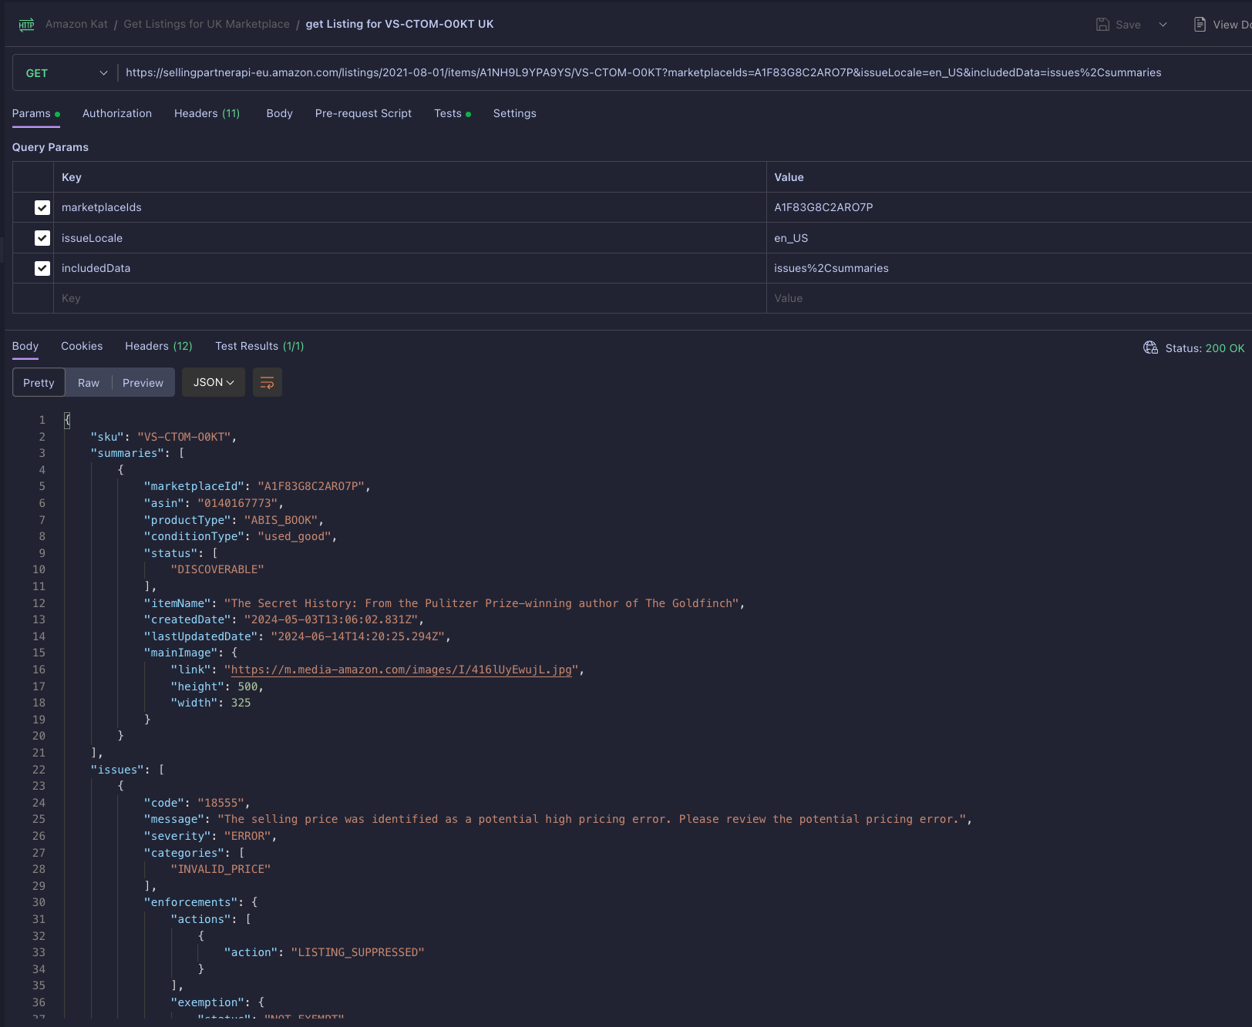Click the "createdDate" line
The width and height of the screenshot is (1252, 1027).
[x=284, y=619]
